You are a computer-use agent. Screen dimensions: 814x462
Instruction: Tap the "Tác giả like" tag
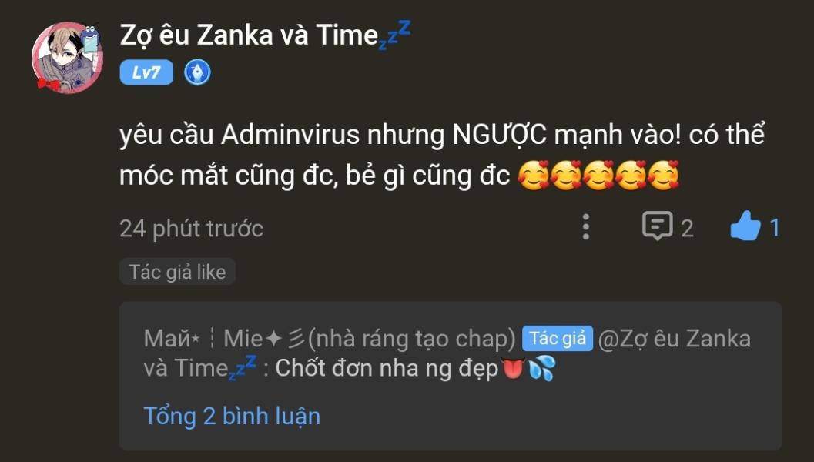(x=178, y=272)
